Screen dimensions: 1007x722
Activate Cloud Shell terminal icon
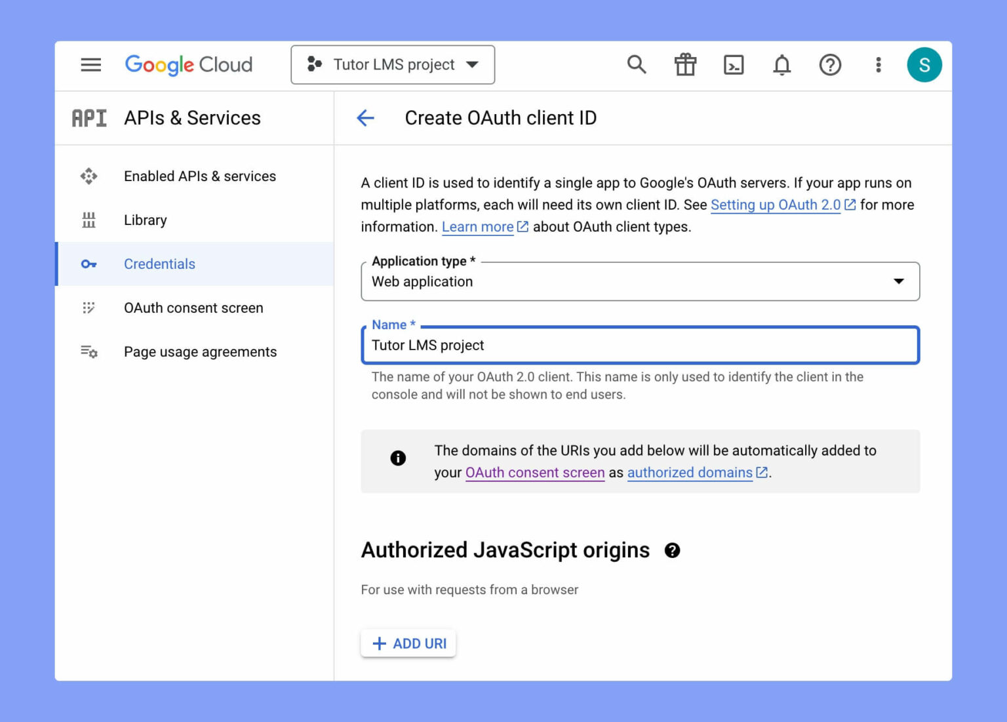[x=734, y=64]
